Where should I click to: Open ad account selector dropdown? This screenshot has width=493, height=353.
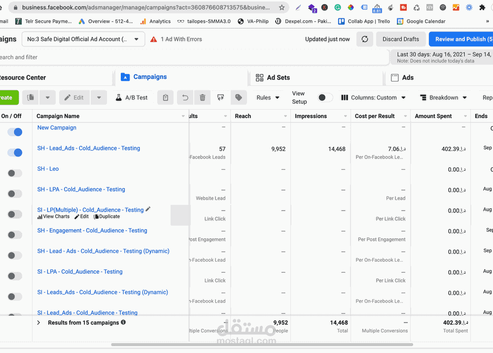83,39
